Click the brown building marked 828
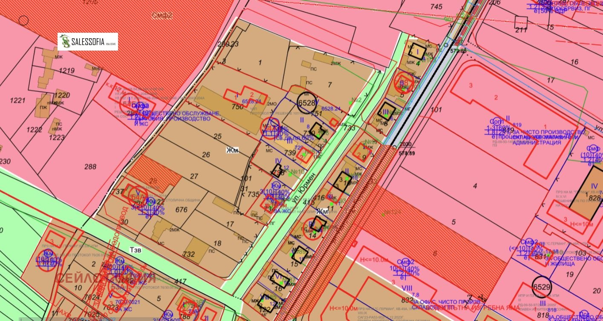The height and width of the screenshot is (321, 603). click(586, 193)
